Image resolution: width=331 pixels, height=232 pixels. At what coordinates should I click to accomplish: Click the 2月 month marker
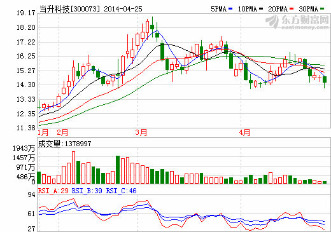click(62, 133)
